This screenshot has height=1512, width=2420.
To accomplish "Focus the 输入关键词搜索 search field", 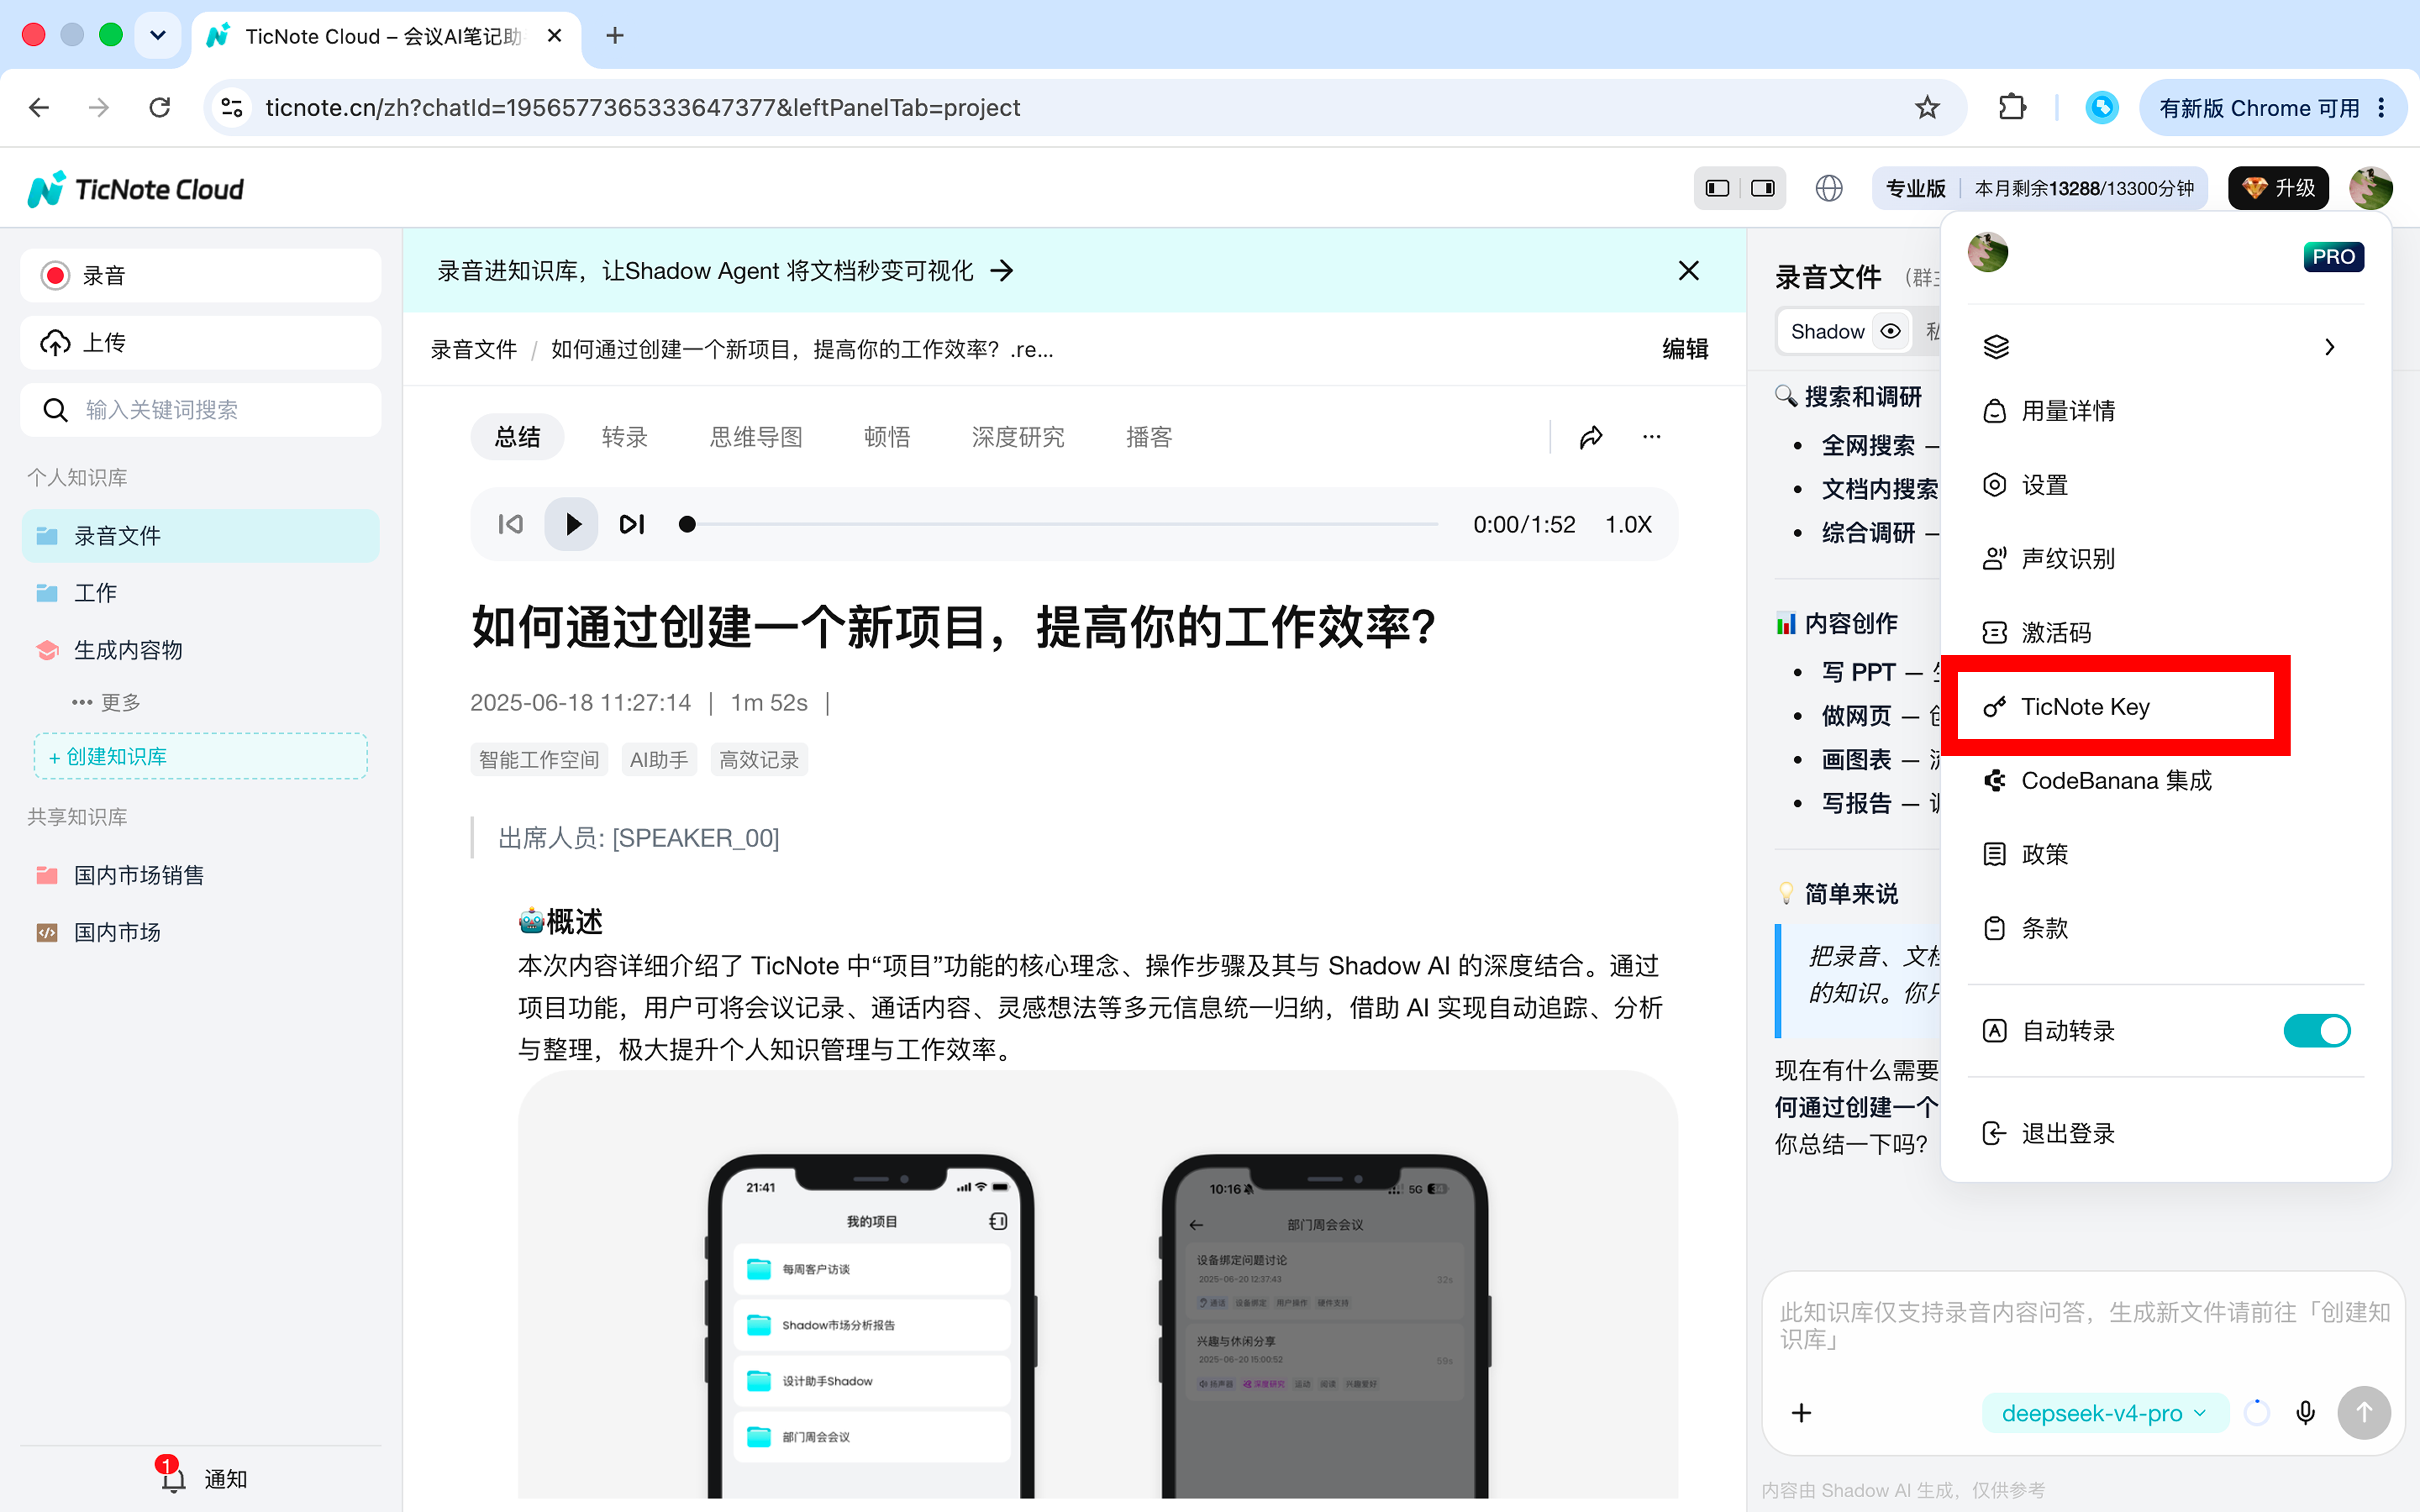I will (x=200, y=409).
